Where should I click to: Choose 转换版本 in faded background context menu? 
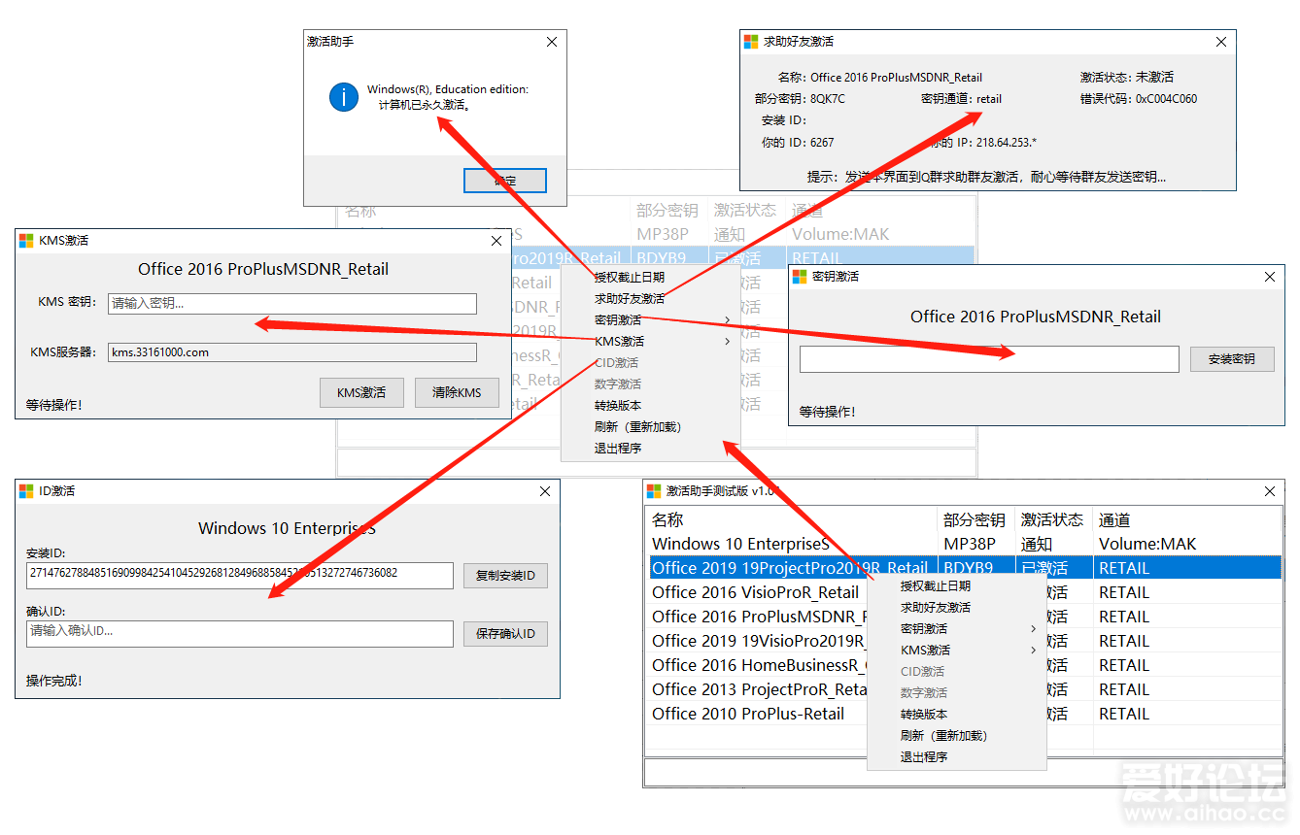(618, 406)
